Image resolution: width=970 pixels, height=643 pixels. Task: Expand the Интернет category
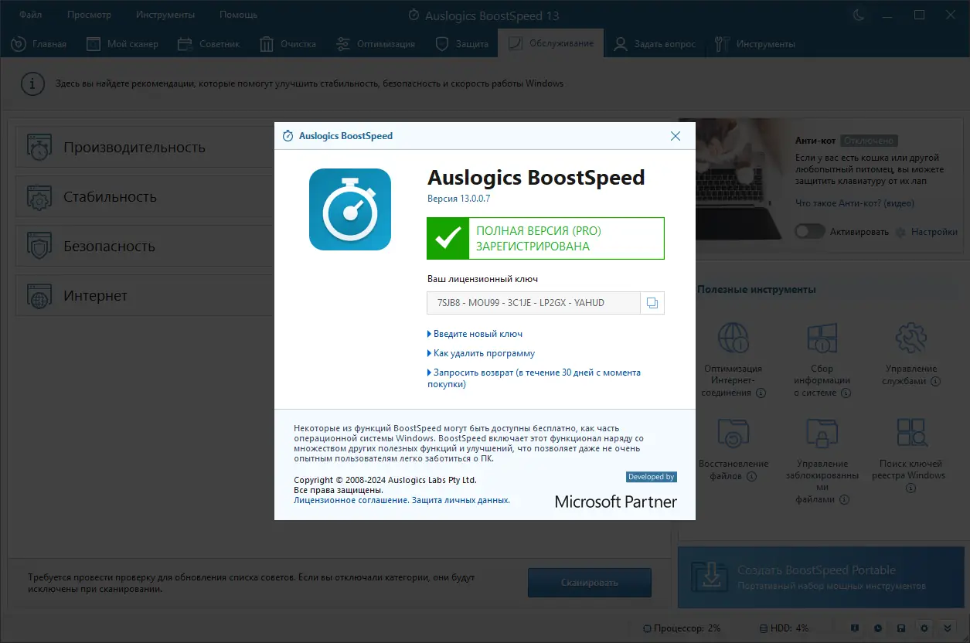pyautogui.click(x=145, y=295)
